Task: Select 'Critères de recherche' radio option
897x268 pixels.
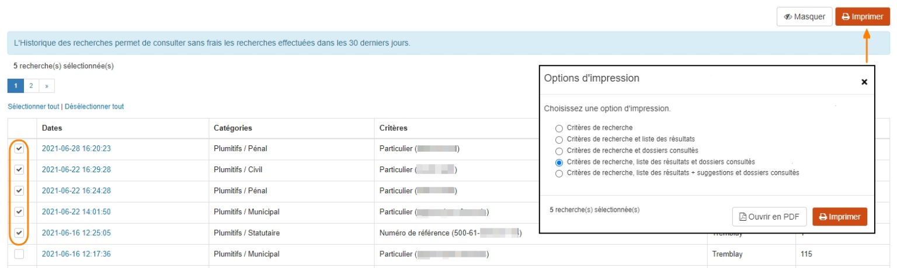Action: click(559, 128)
